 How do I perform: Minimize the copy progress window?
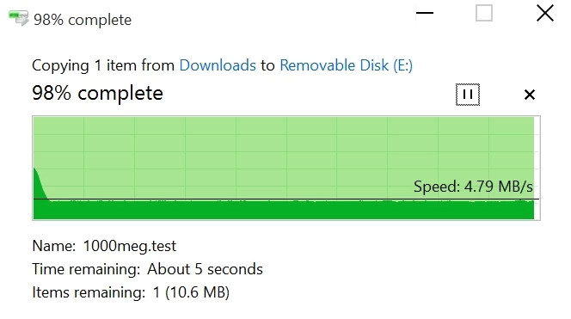pyautogui.click(x=425, y=13)
